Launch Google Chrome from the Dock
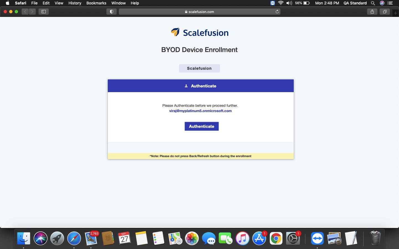Screen dimensions: 399x249 coord(276,238)
